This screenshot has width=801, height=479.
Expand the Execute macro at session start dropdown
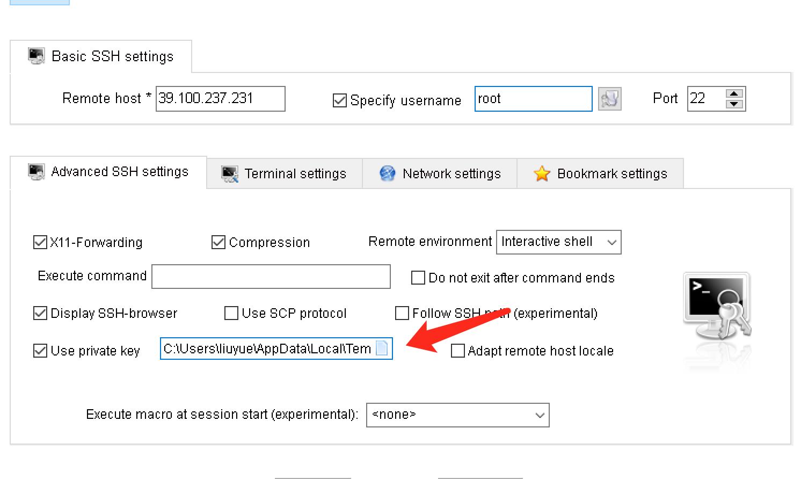(x=457, y=415)
